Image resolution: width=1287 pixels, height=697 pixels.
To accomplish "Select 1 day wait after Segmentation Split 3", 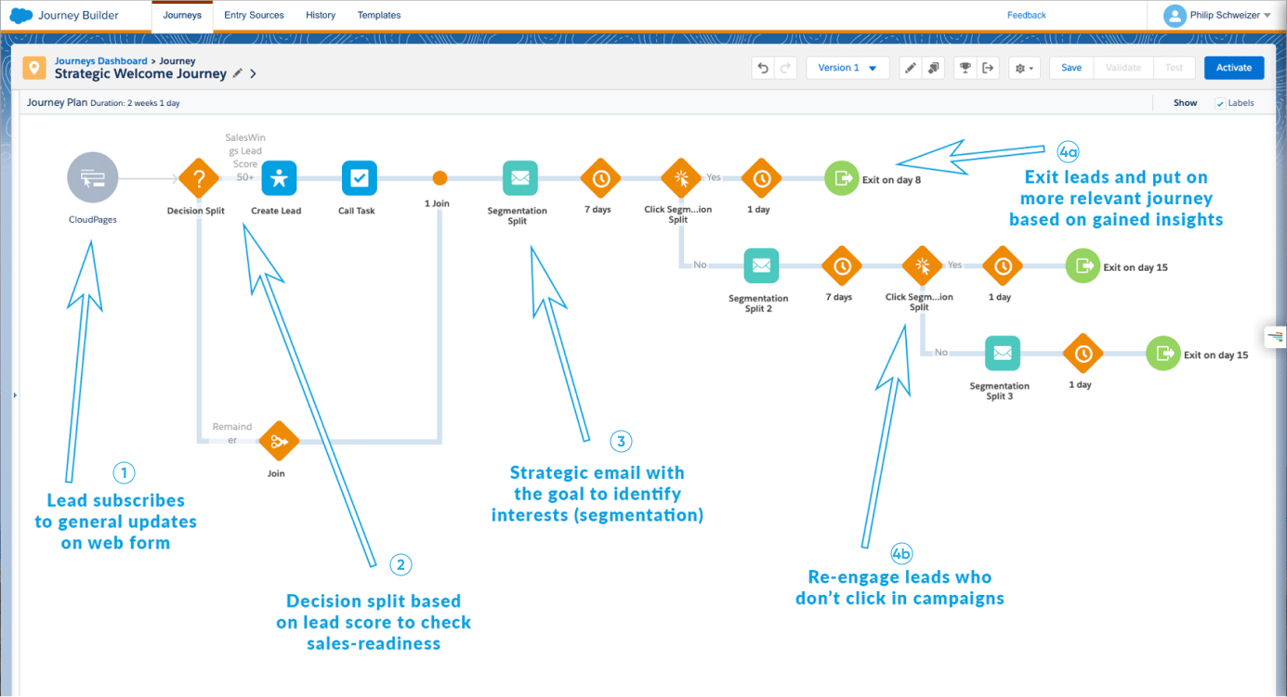I will 1083,354.
